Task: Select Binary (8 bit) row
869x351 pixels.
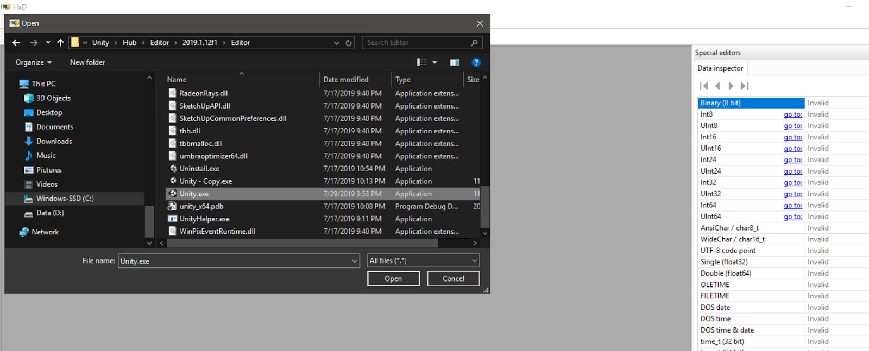Action: click(x=783, y=103)
